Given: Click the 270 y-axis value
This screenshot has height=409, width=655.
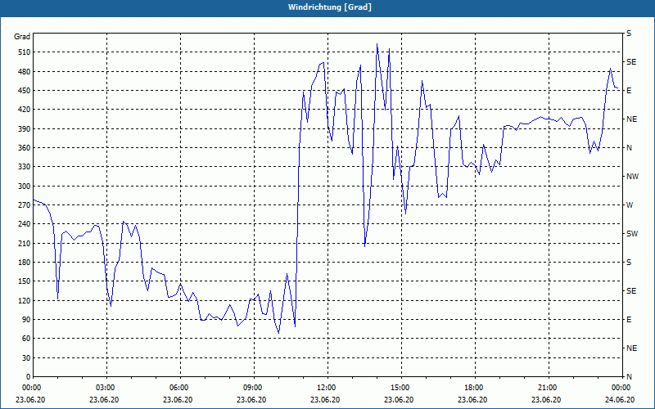Looking at the screenshot, I should pyautogui.click(x=23, y=205).
